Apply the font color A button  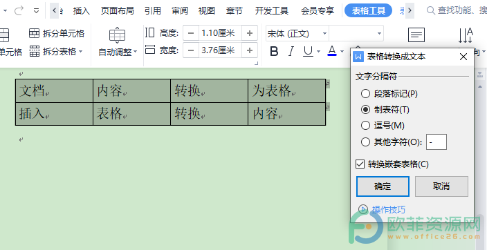point(332,51)
